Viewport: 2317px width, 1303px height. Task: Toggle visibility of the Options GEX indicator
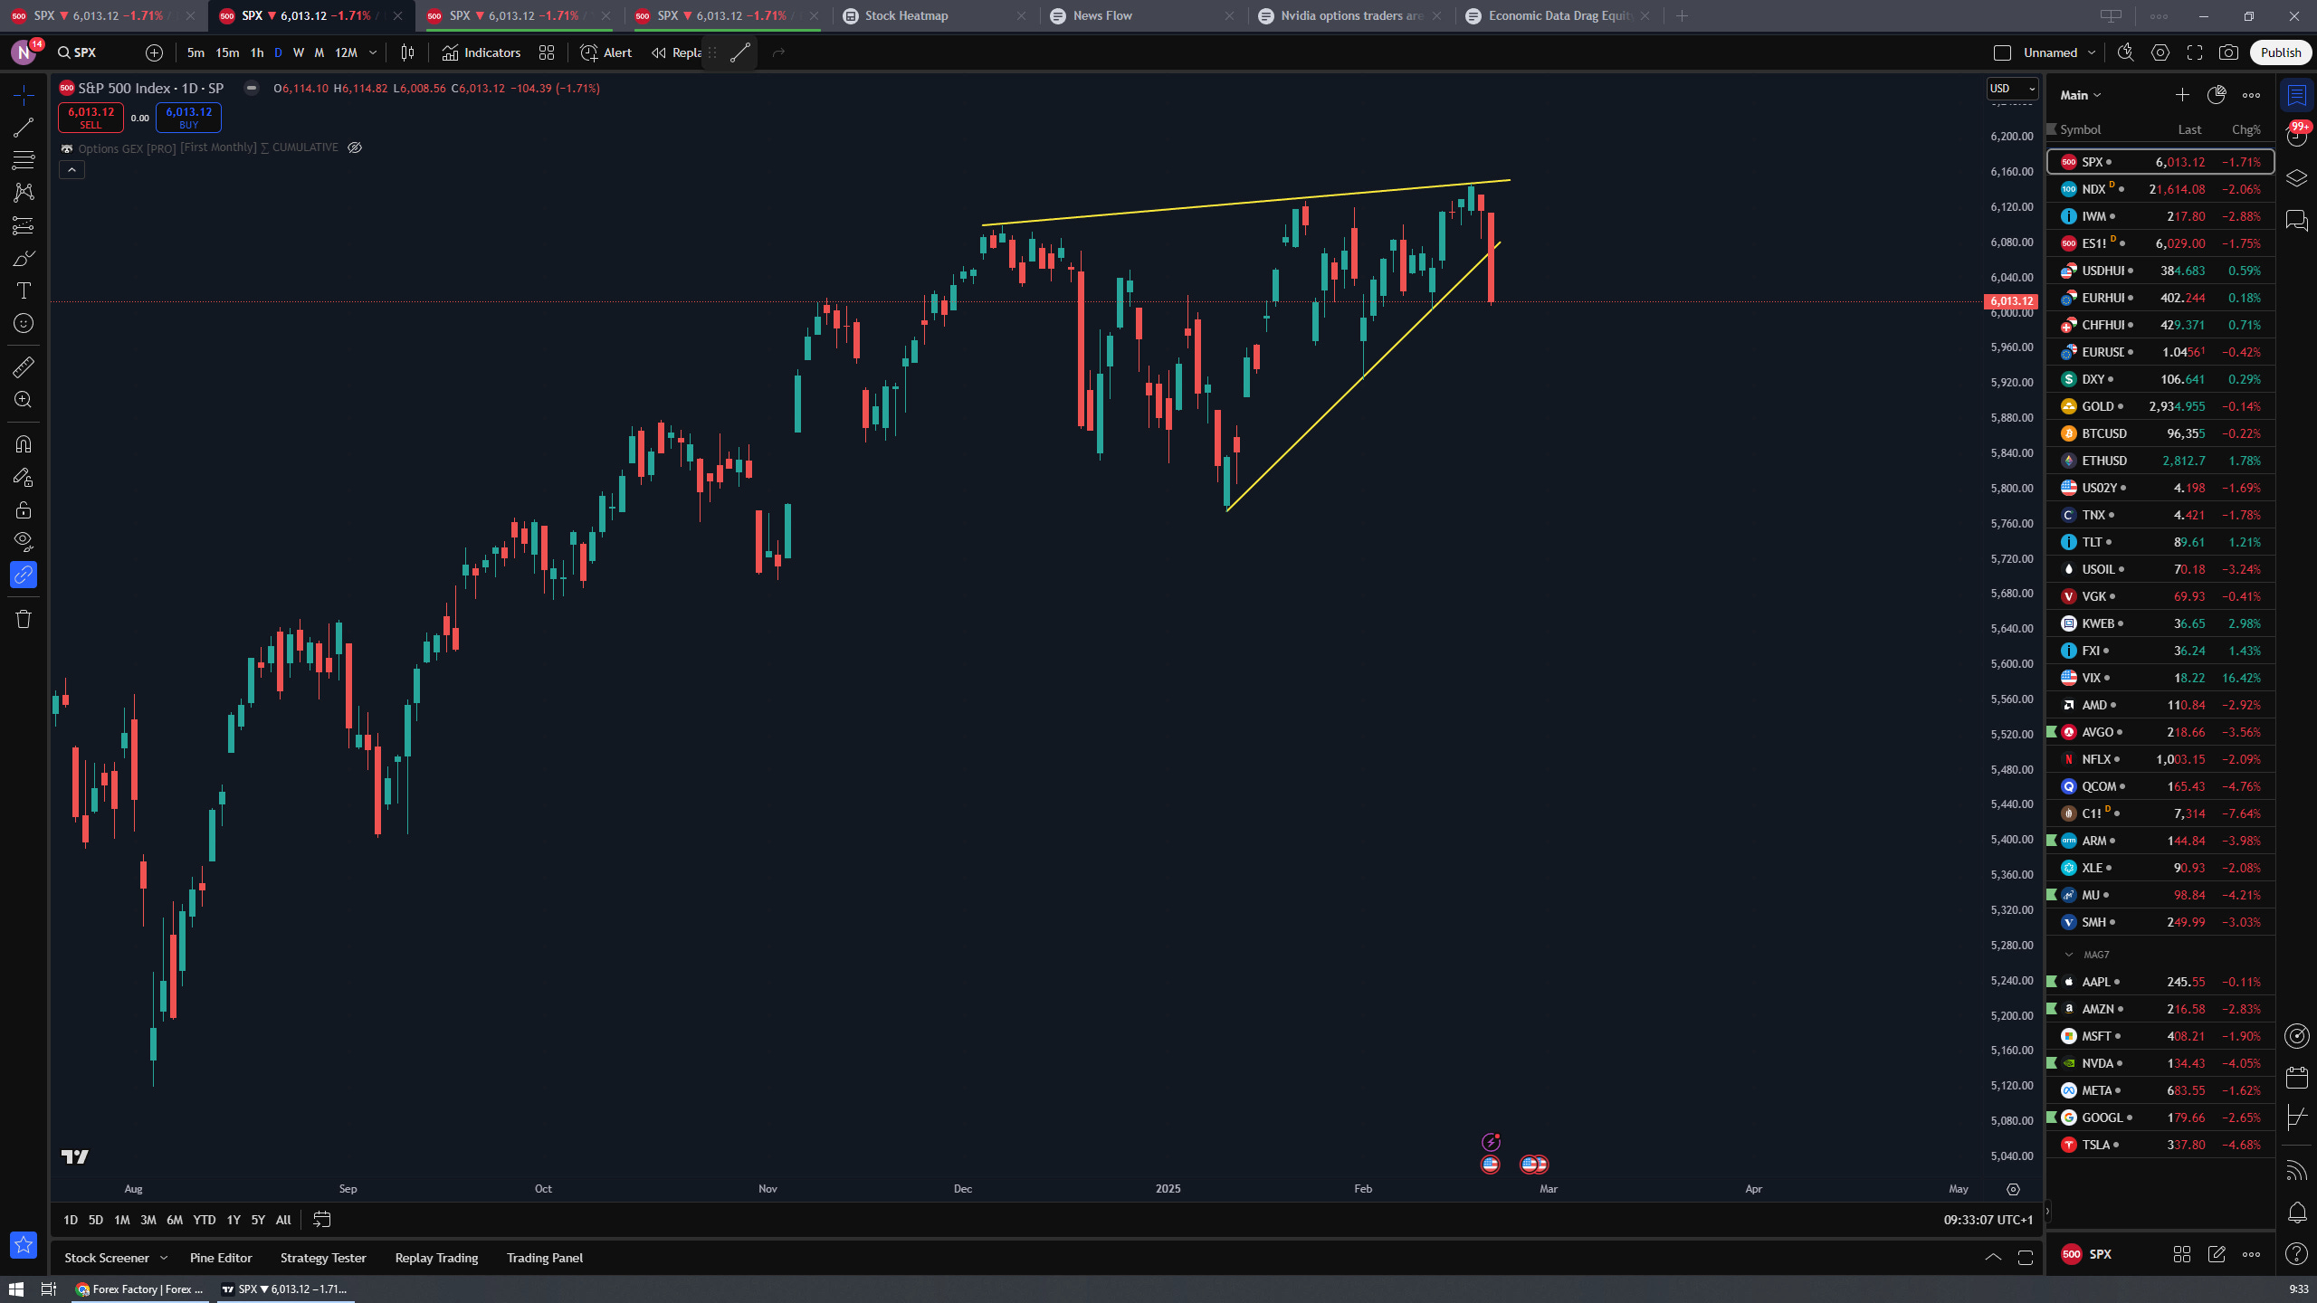[x=355, y=147]
